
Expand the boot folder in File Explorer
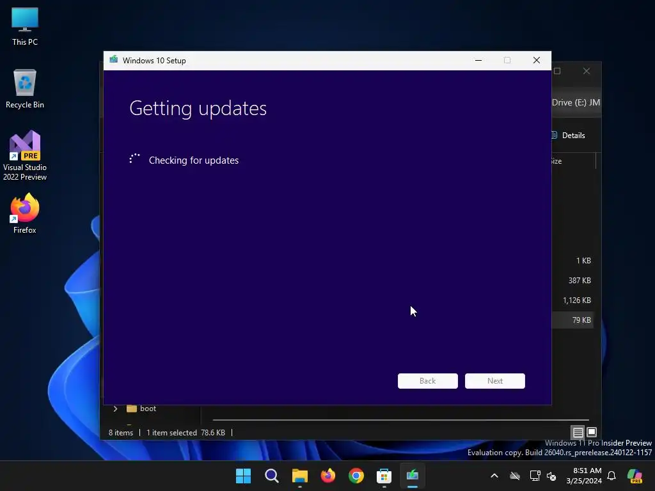point(115,409)
